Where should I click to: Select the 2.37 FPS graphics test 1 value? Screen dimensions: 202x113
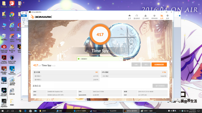point(96,76)
